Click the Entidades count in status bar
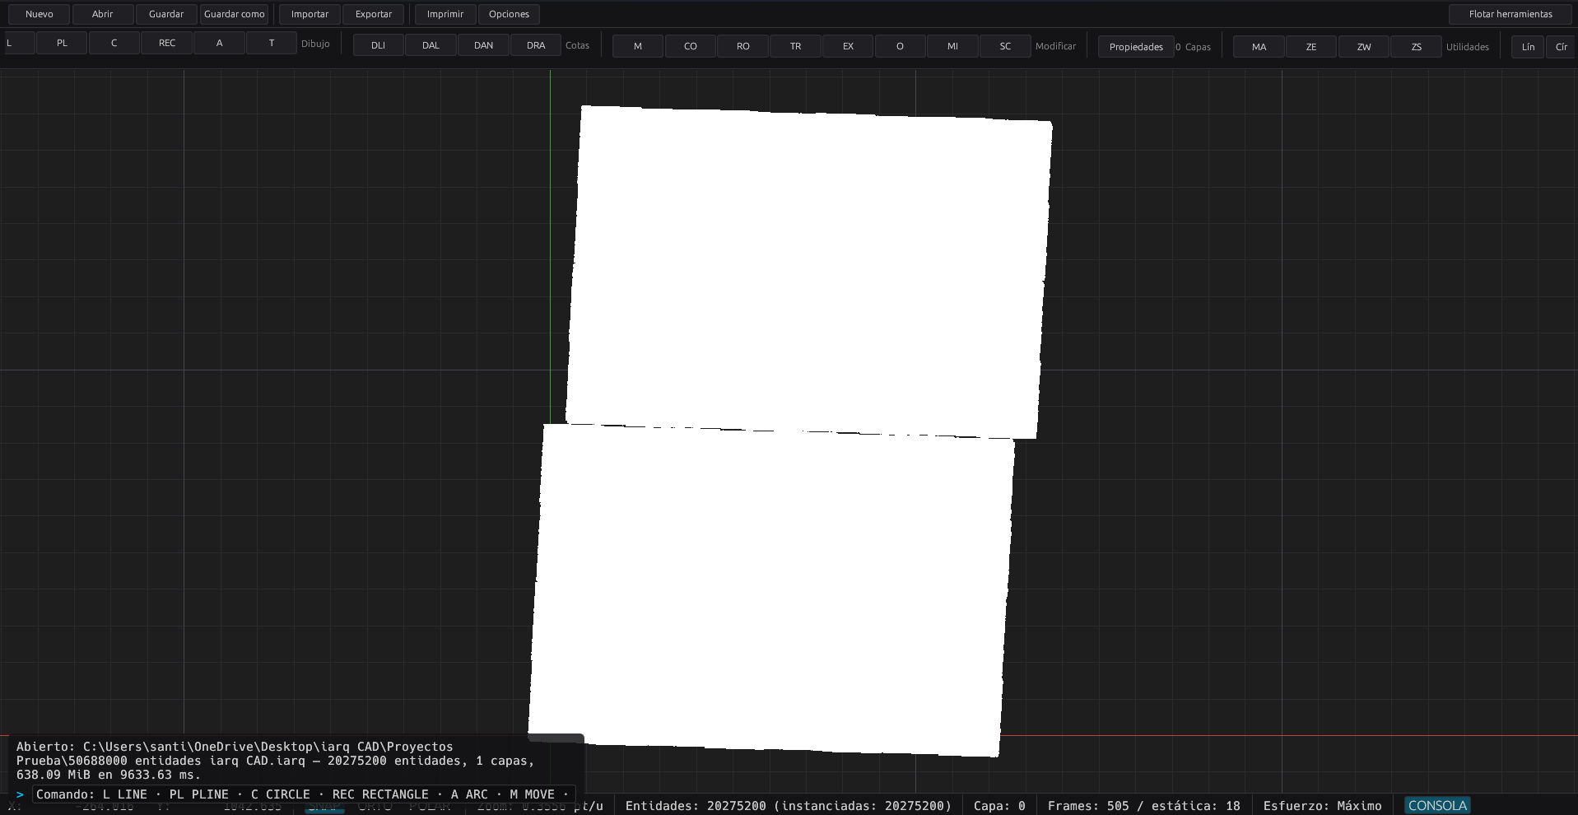This screenshot has height=815, width=1578. (788, 806)
